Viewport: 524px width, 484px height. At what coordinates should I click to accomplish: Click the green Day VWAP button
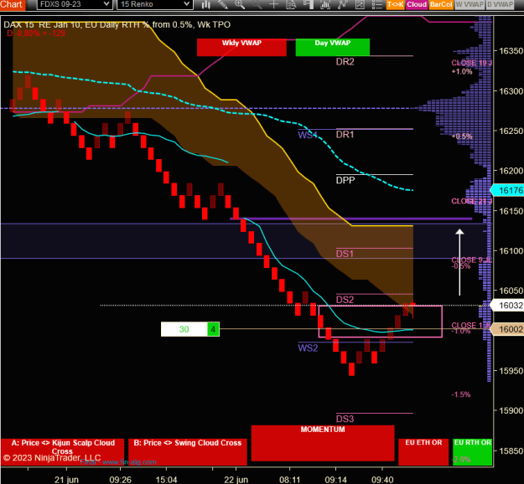tap(333, 47)
